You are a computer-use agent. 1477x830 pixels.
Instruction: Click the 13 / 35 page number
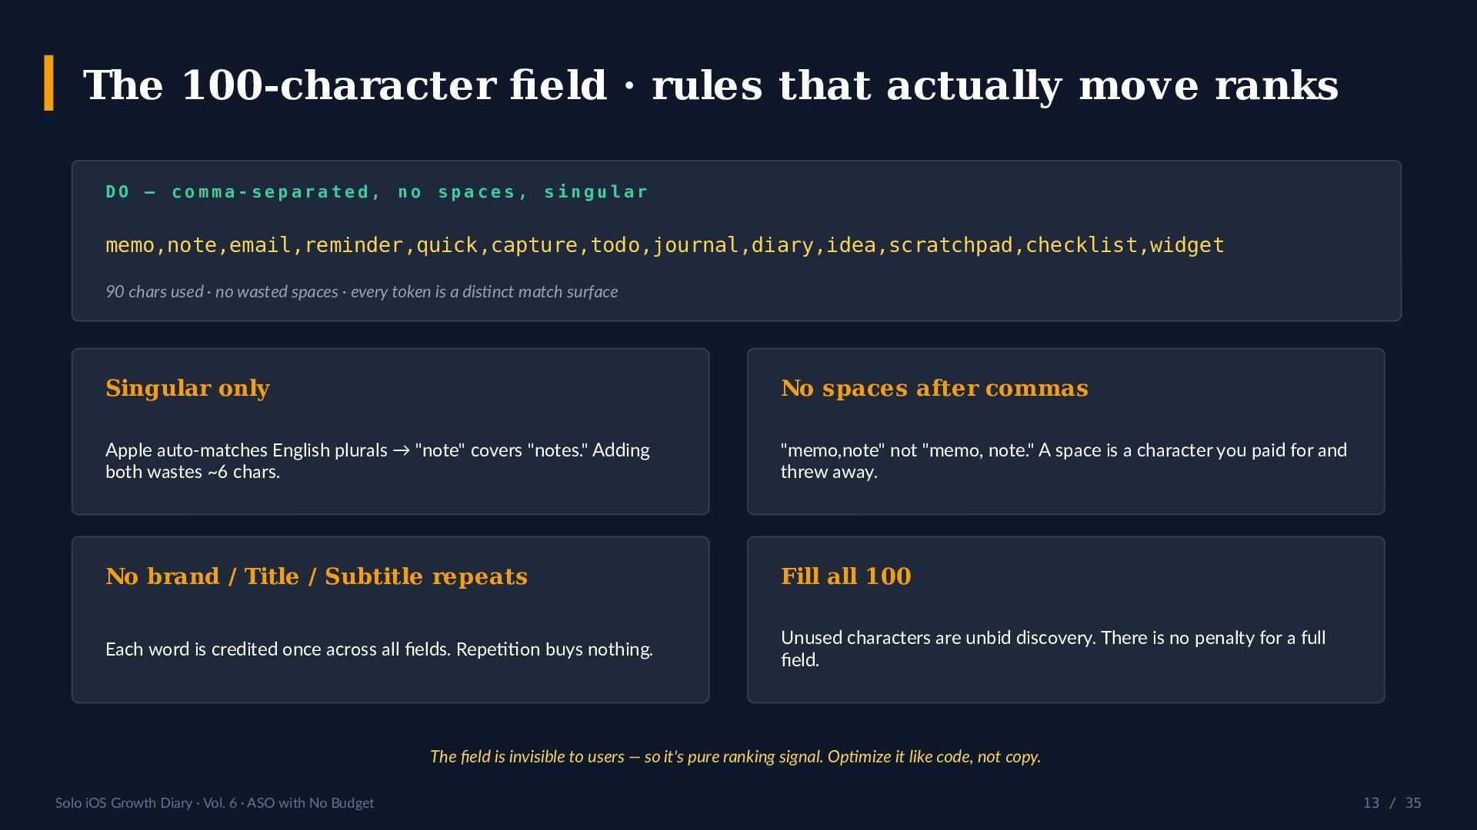click(x=1392, y=803)
